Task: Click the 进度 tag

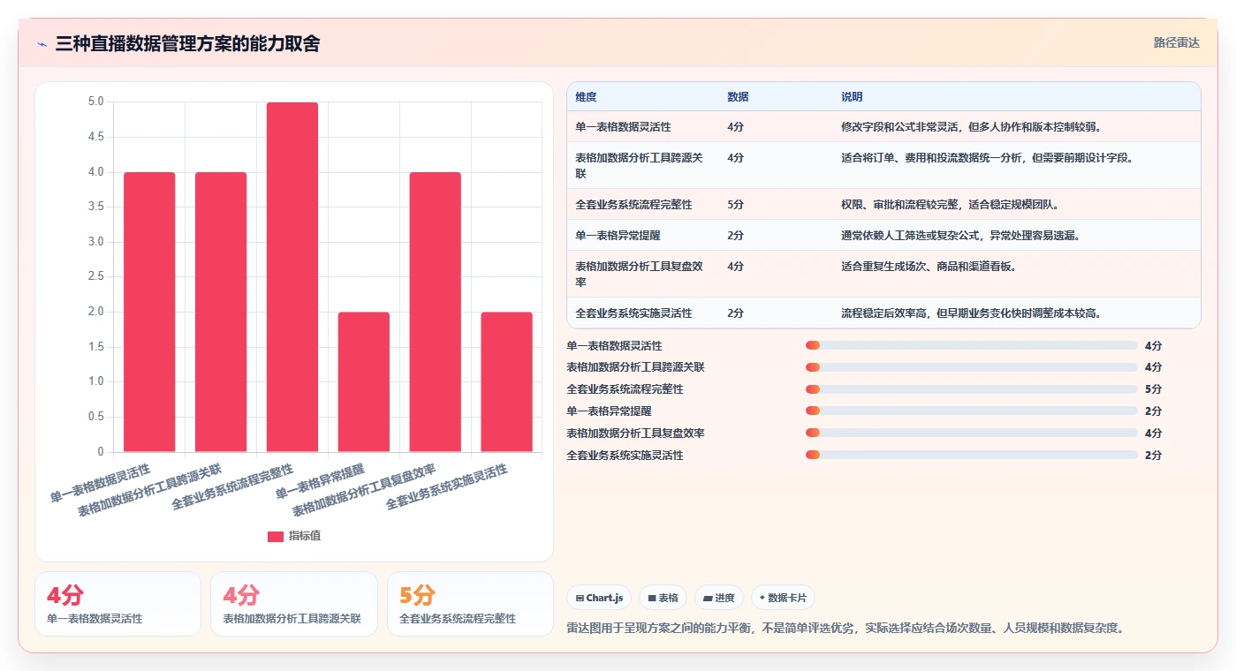Action: (719, 598)
